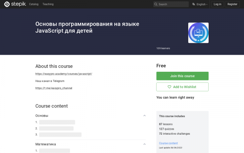Click the Основы section title

(42, 116)
